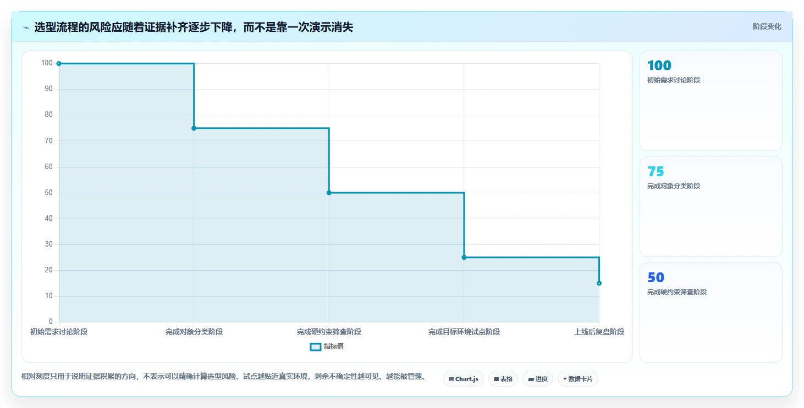The width and height of the screenshot is (804, 408).
Task: Click the 指标值 legend label
Action: click(x=334, y=346)
